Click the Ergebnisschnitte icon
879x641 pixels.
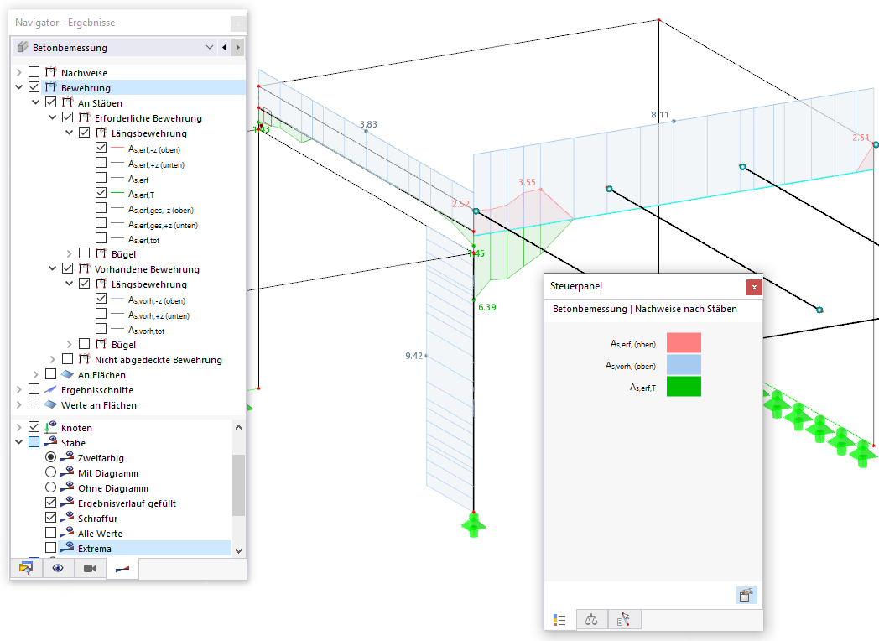50,389
